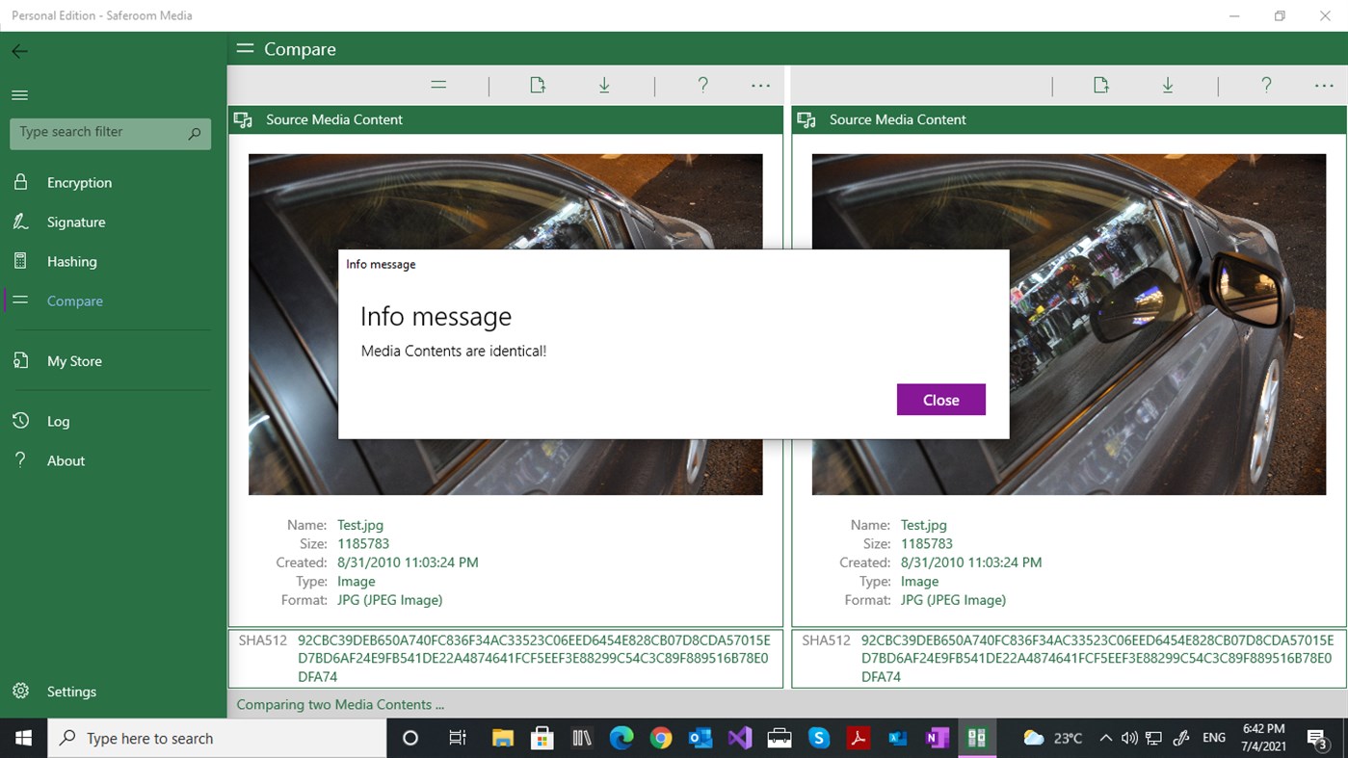
Task: Expand the Compare title menu icon
Action: [x=245, y=48]
